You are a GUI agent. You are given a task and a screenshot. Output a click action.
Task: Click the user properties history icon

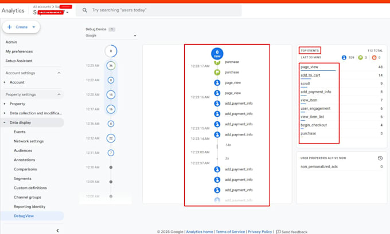click(x=380, y=158)
